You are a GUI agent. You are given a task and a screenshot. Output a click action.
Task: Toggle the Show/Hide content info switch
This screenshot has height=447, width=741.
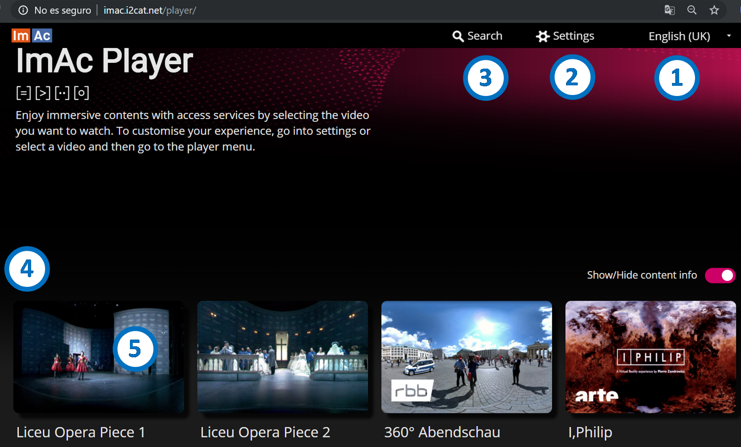point(720,275)
